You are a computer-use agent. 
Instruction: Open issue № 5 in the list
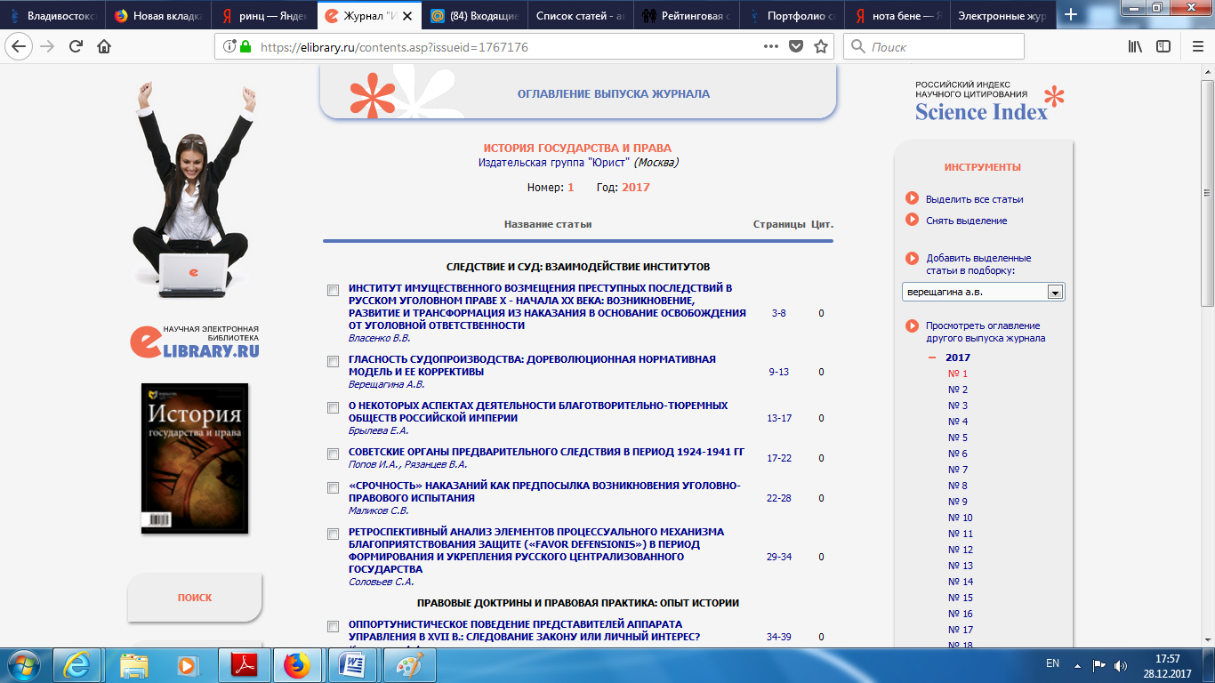957,438
